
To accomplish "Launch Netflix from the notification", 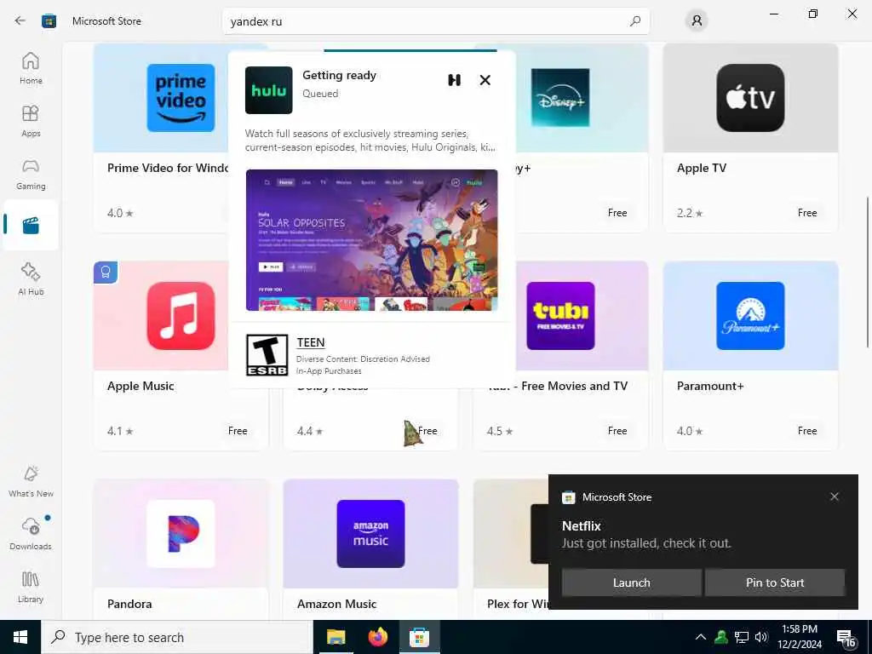I will (x=631, y=582).
